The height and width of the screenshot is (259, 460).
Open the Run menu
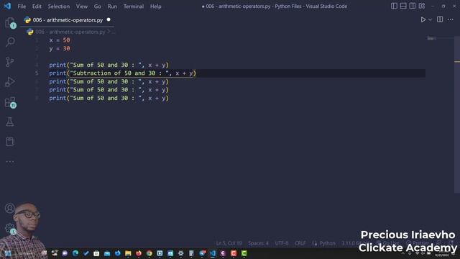click(x=112, y=6)
